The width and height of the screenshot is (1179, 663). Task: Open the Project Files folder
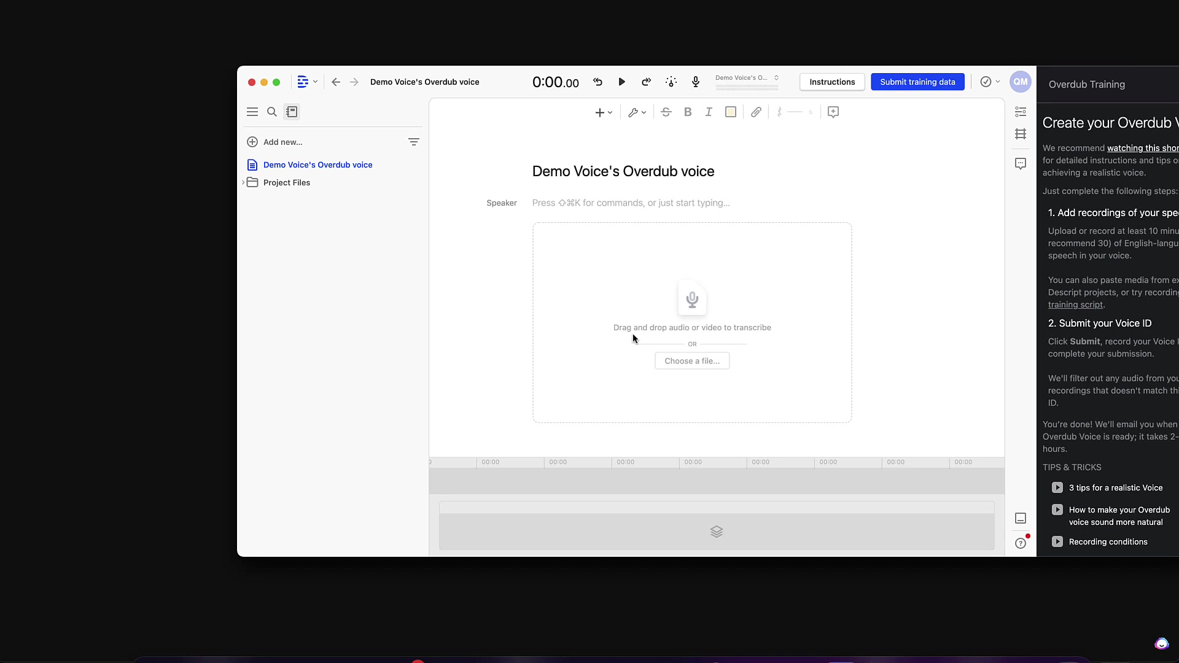[x=286, y=182]
